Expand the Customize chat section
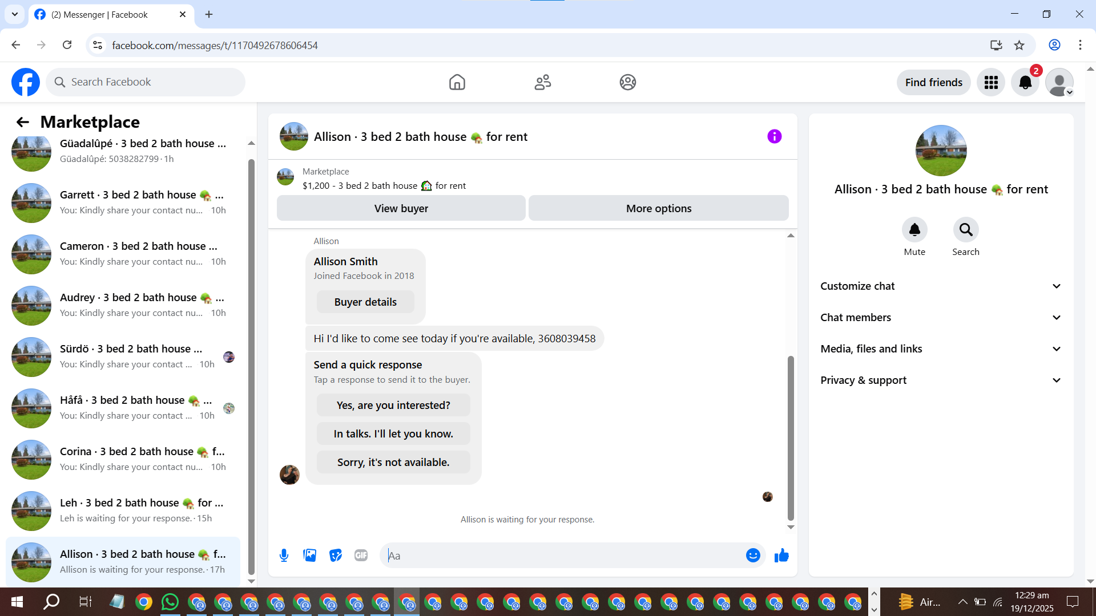The height and width of the screenshot is (616, 1096). click(x=941, y=286)
